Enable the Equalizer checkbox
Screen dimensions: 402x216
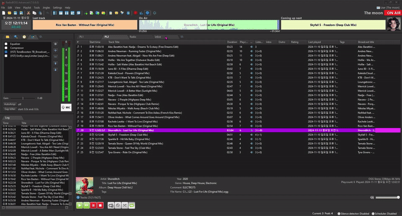[6, 44]
